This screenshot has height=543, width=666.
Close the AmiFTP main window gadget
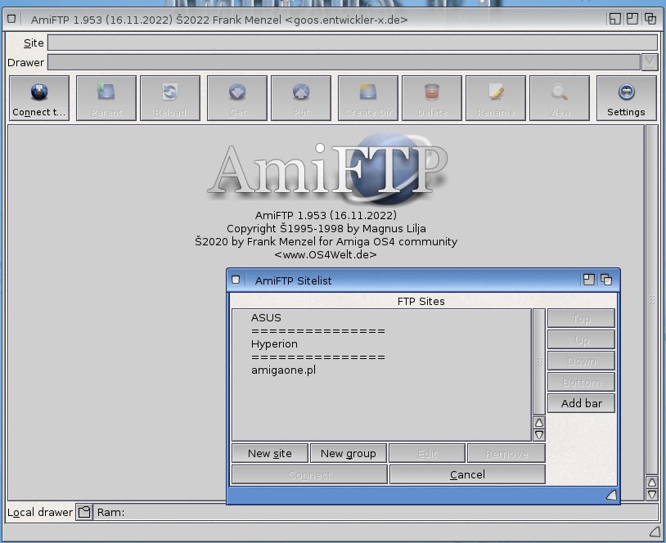coord(12,19)
